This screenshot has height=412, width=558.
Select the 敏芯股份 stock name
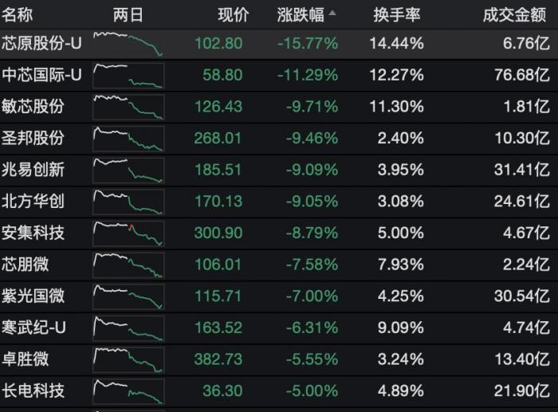coord(33,107)
